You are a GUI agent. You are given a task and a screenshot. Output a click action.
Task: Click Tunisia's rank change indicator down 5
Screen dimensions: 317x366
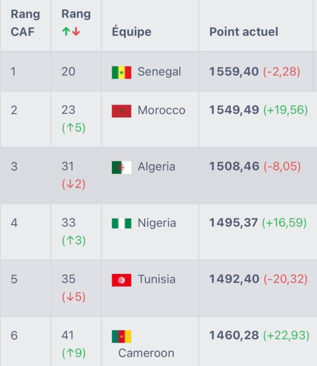(x=74, y=297)
